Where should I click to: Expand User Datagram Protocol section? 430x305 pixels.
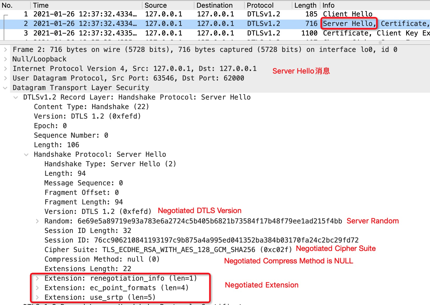5,78
